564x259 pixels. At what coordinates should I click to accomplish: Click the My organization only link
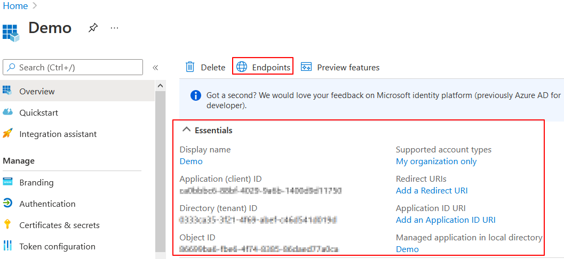(x=436, y=161)
